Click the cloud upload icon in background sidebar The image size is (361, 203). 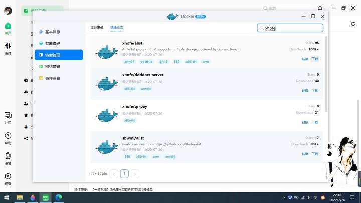pyautogui.click(x=26, y=92)
